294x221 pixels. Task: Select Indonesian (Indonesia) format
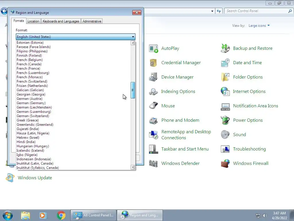coord(73,159)
